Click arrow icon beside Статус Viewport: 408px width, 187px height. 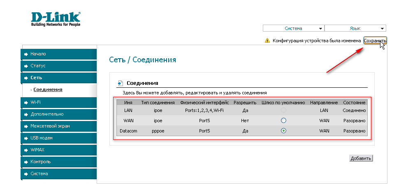[x=26, y=66]
